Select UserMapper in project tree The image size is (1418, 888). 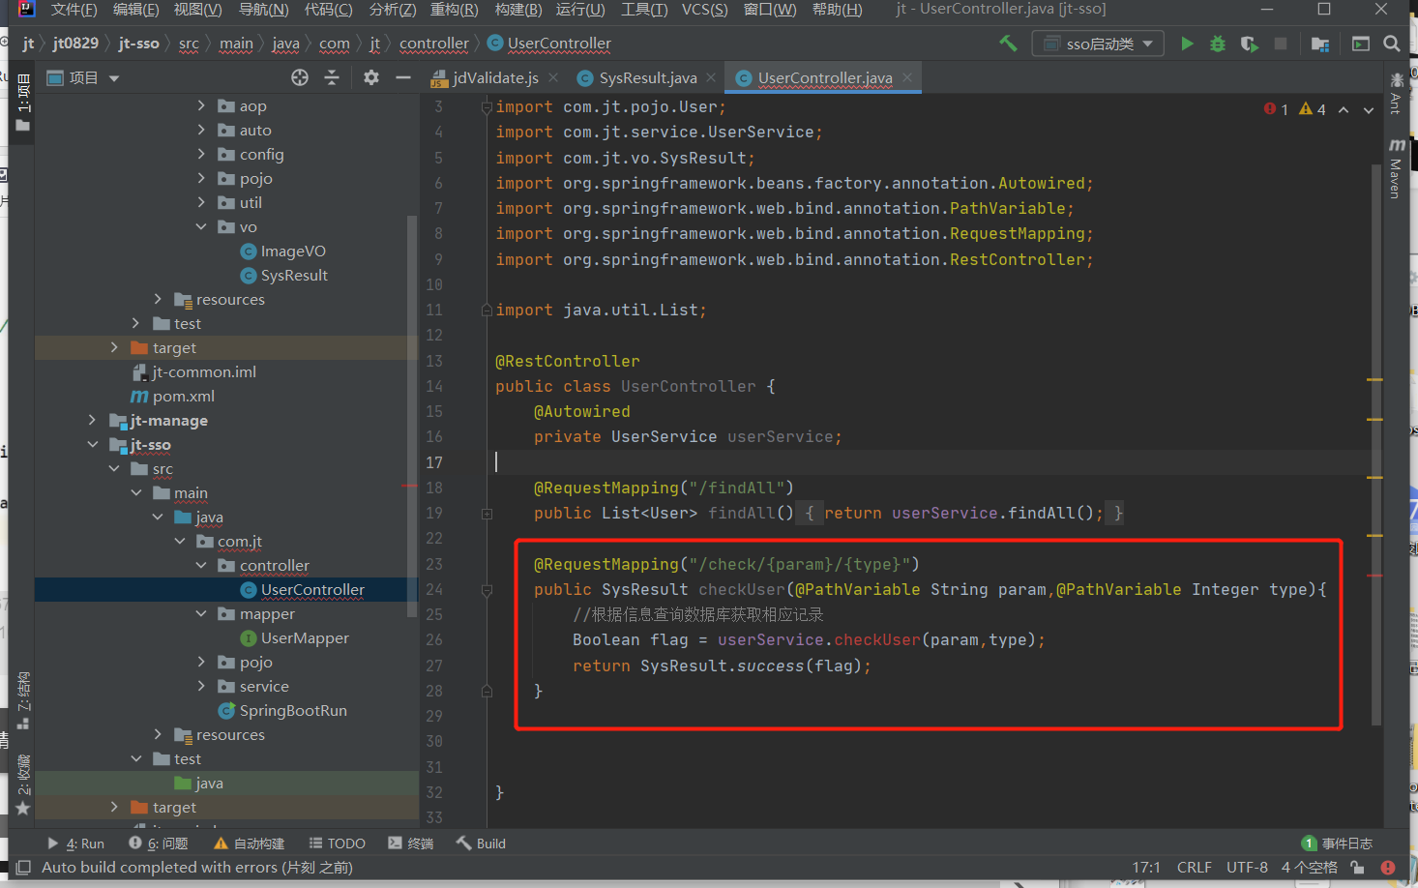305,637
